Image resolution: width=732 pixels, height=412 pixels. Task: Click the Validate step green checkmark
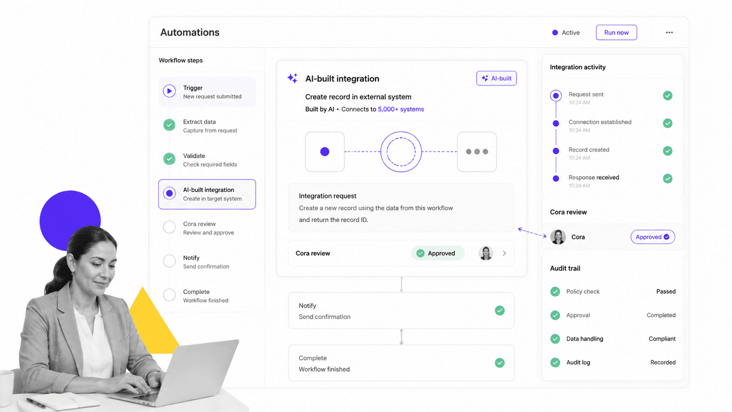pyautogui.click(x=169, y=158)
